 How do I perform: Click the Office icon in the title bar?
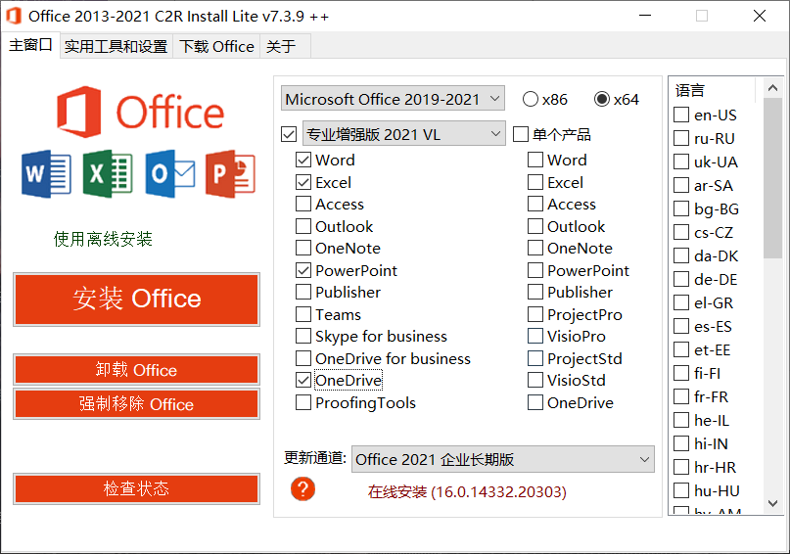[14, 16]
